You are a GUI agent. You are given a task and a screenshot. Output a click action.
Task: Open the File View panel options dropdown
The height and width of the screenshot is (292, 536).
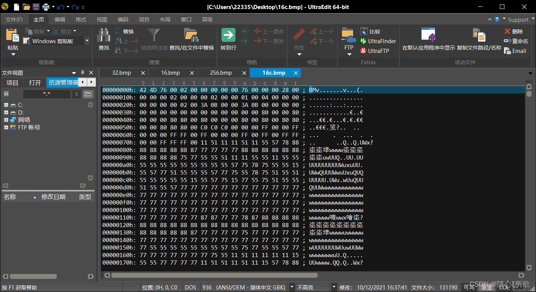pos(74,73)
